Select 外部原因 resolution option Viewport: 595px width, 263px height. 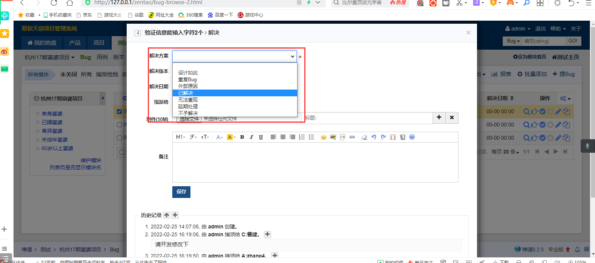coord(235,86)
